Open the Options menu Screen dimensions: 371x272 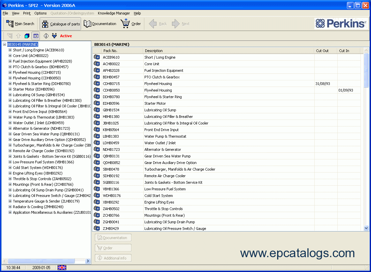tap(41, 13)
